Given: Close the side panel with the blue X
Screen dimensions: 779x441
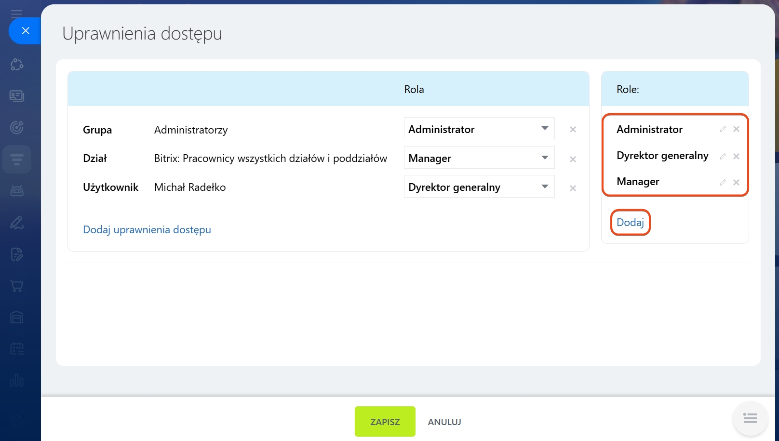Looking at the screenshot, I should pyautogui.click(x=26, y=31).
